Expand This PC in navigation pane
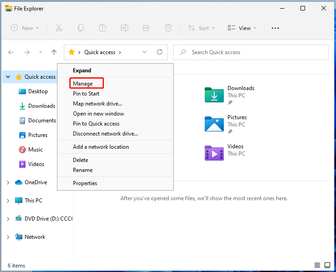Viewport: 336px width, 272px height. click(x=8, y=201)
